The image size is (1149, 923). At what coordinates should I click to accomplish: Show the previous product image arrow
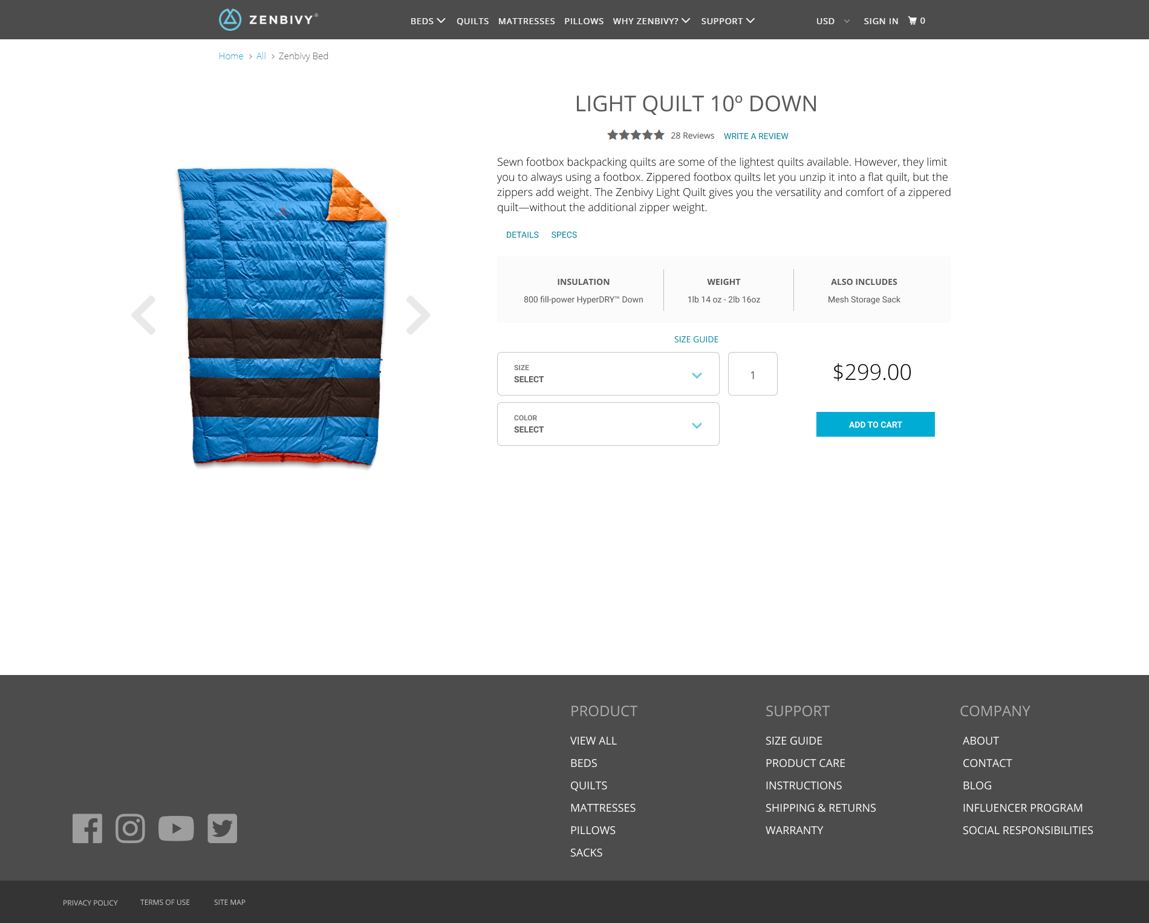pos(144,315)
